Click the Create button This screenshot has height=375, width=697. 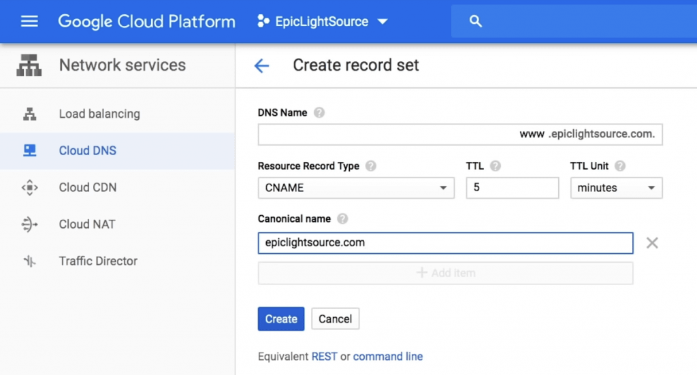pos(281,319)
